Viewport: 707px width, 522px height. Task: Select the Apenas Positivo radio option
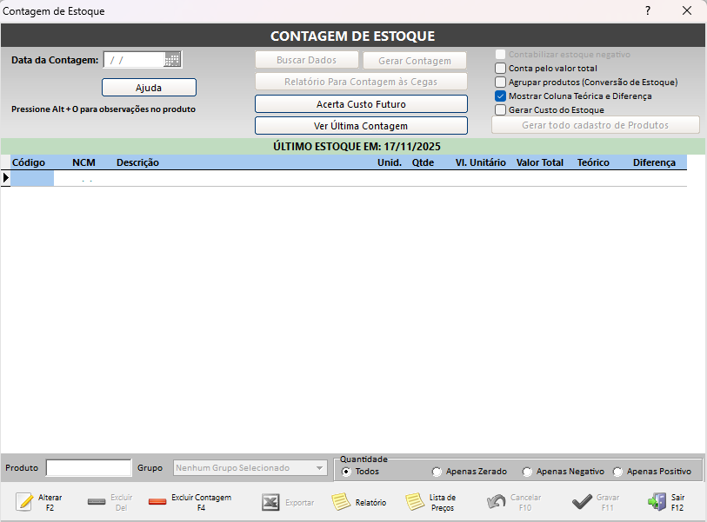[x=617, y=472]
